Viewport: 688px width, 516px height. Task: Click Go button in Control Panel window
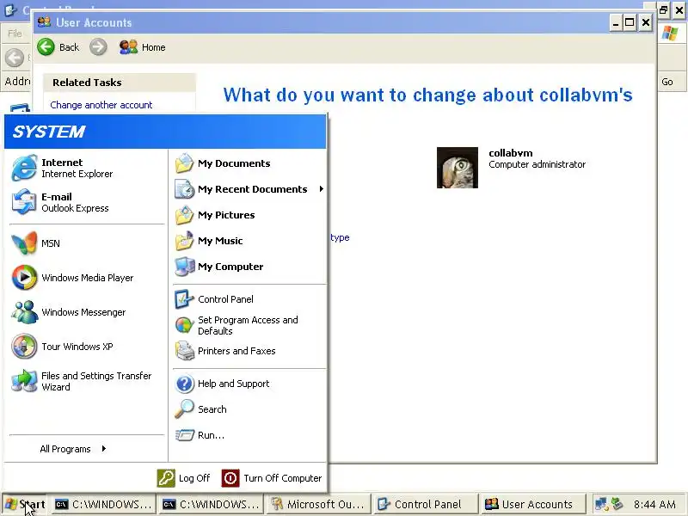pos(667,82)
